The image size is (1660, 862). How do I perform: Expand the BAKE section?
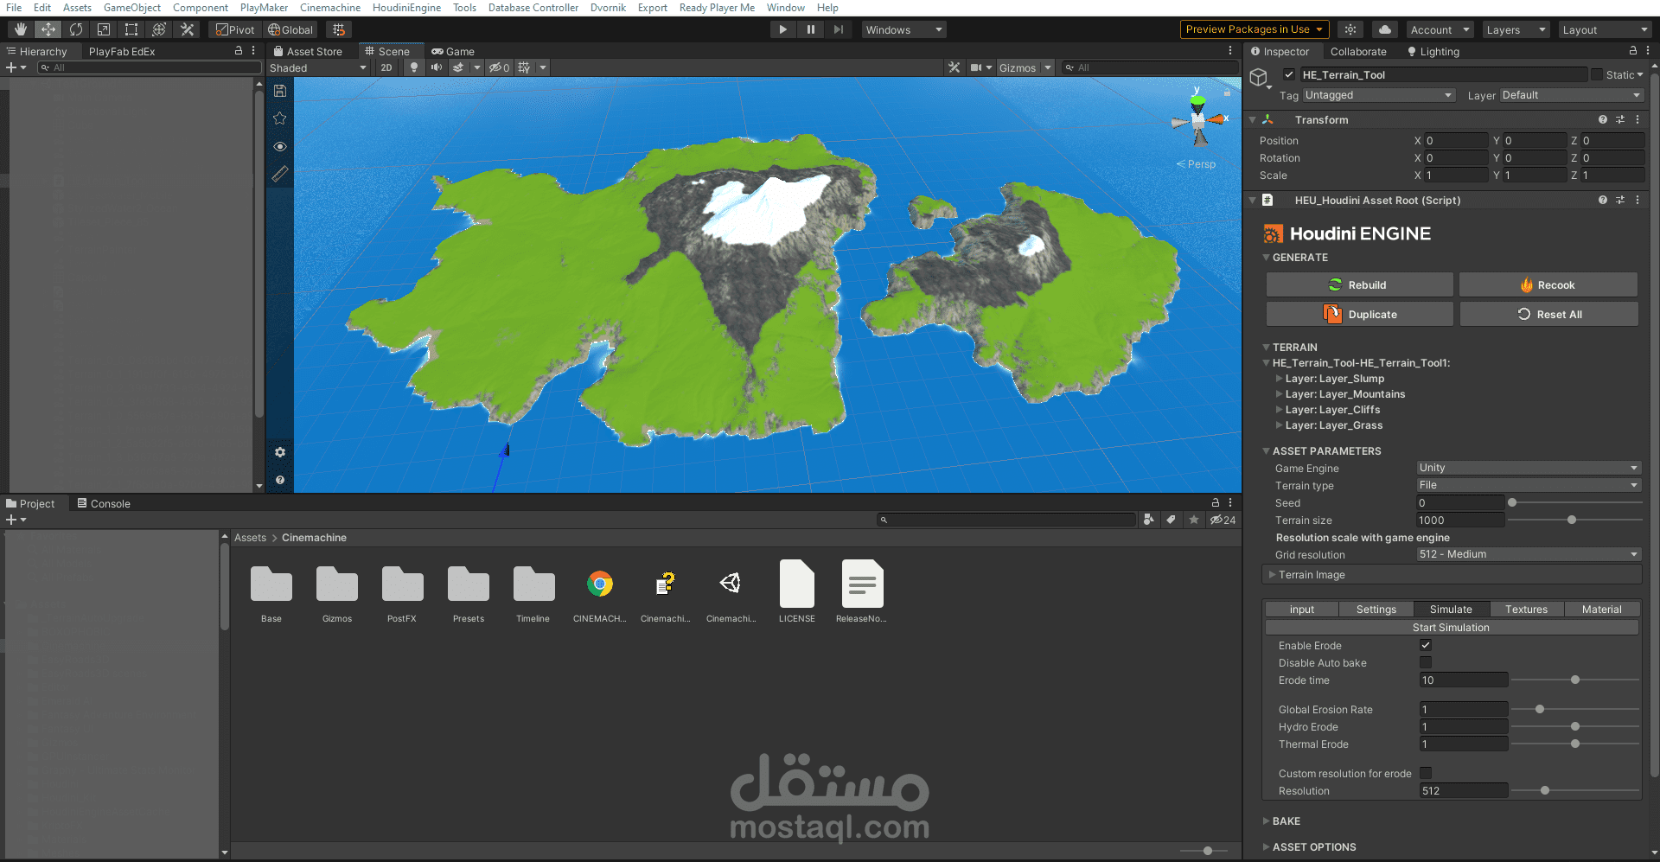point(1267,821)
